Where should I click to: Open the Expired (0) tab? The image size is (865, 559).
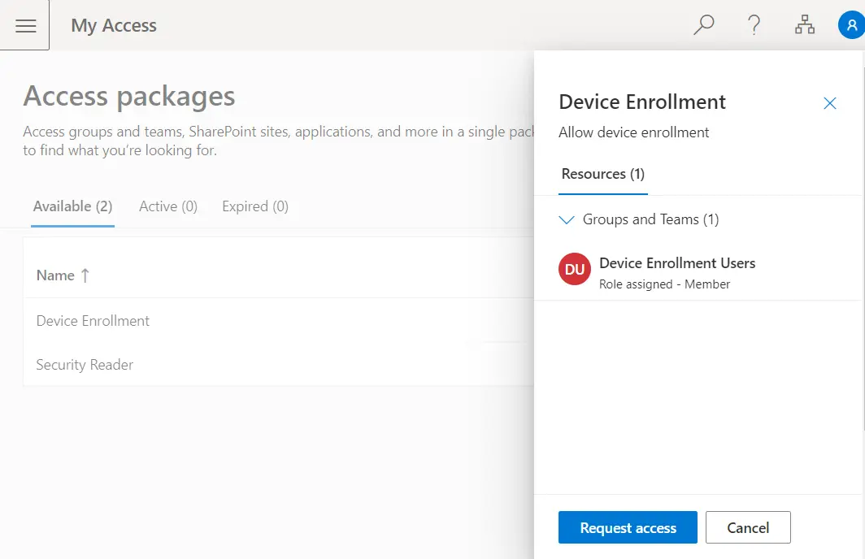coord(254,206)
